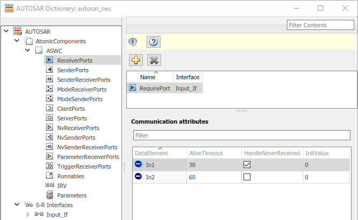Select the Parameters tree item

(72, 195)
